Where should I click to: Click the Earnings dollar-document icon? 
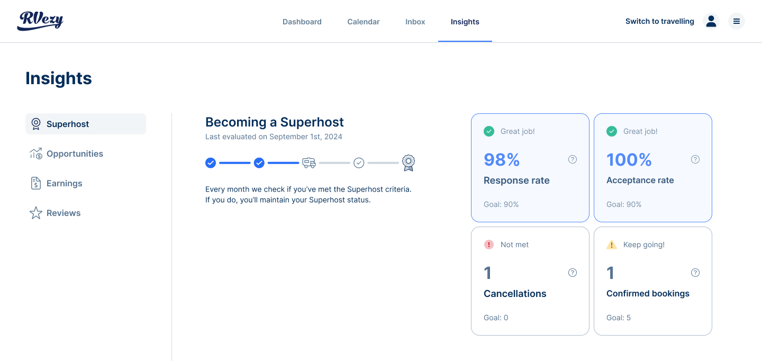(35, 183)
